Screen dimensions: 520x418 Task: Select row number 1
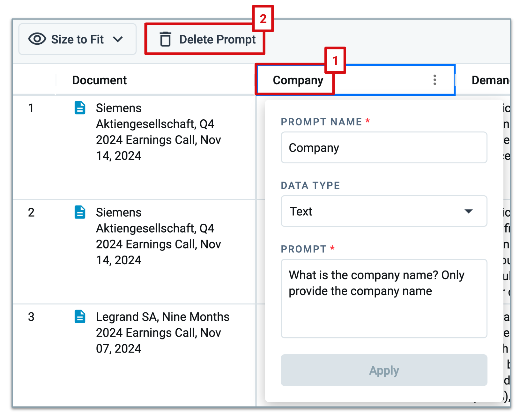pos(31,108)
